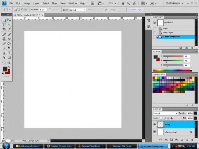
Task: Select the Lasso tool
Action: (4, 24)
